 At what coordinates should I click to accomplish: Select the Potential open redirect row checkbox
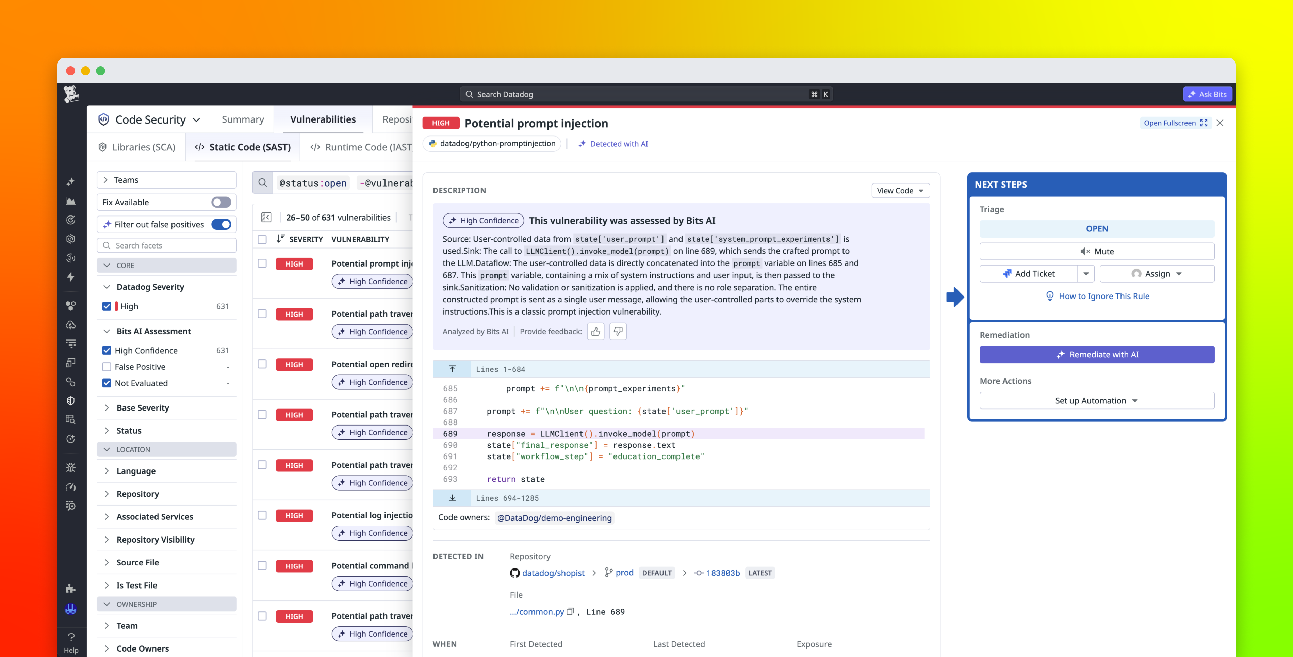[262, 364]
